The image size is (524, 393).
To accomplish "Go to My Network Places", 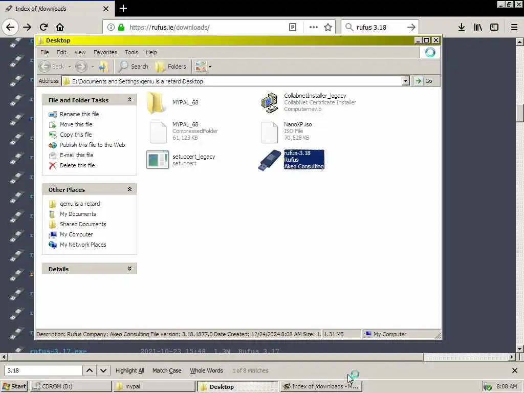I will point(83,245).
